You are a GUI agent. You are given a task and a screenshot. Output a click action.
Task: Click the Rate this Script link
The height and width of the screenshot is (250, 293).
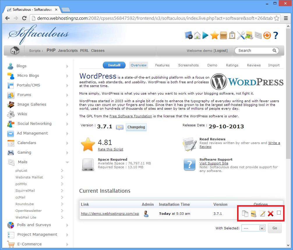point(110,149)
